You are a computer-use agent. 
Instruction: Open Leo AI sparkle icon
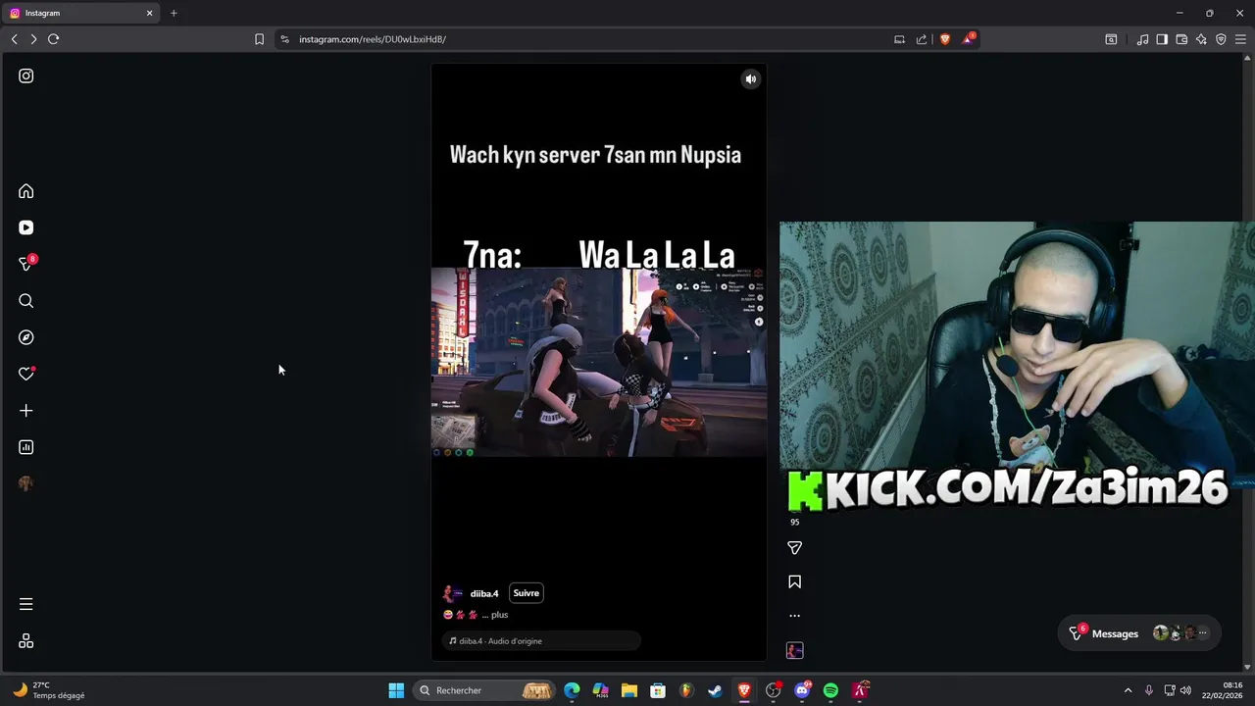click(x=1201, y=39)
